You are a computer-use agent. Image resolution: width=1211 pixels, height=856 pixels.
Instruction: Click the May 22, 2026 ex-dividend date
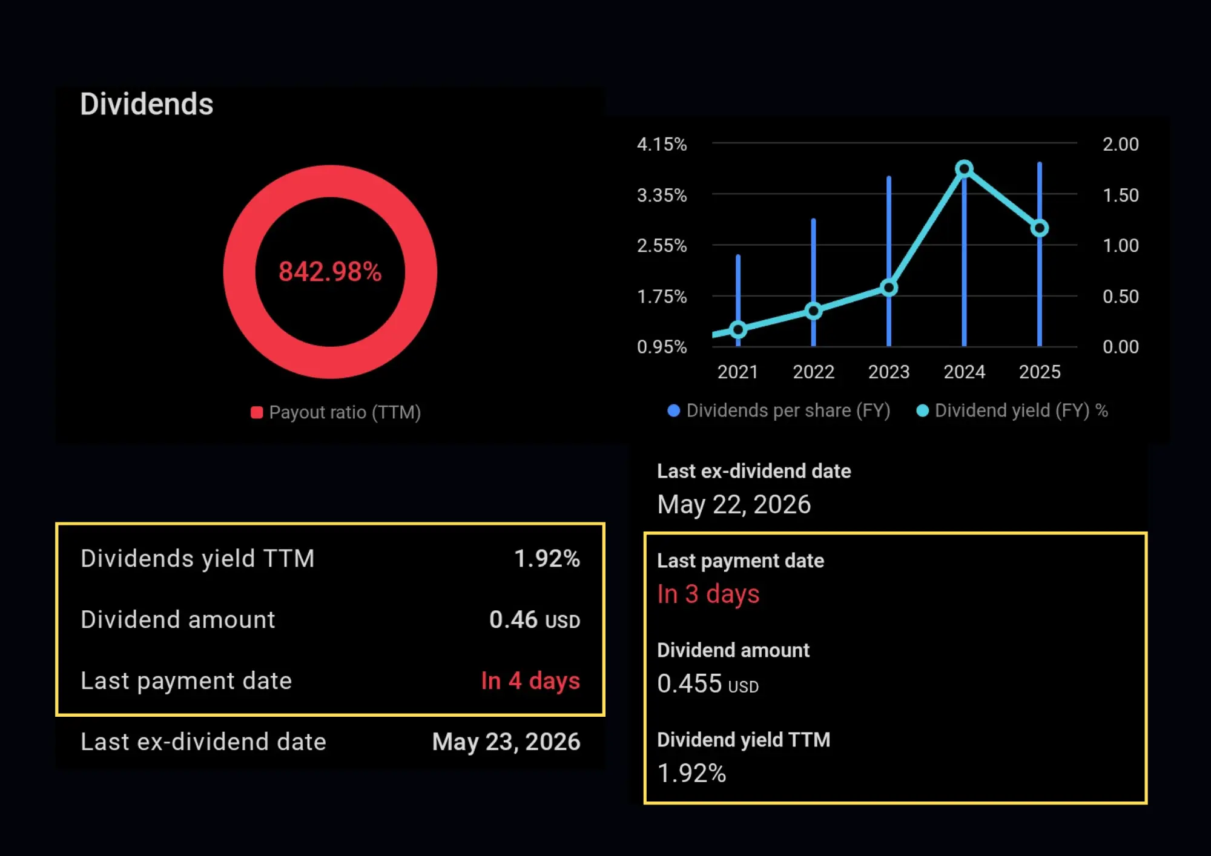(734, 505)
